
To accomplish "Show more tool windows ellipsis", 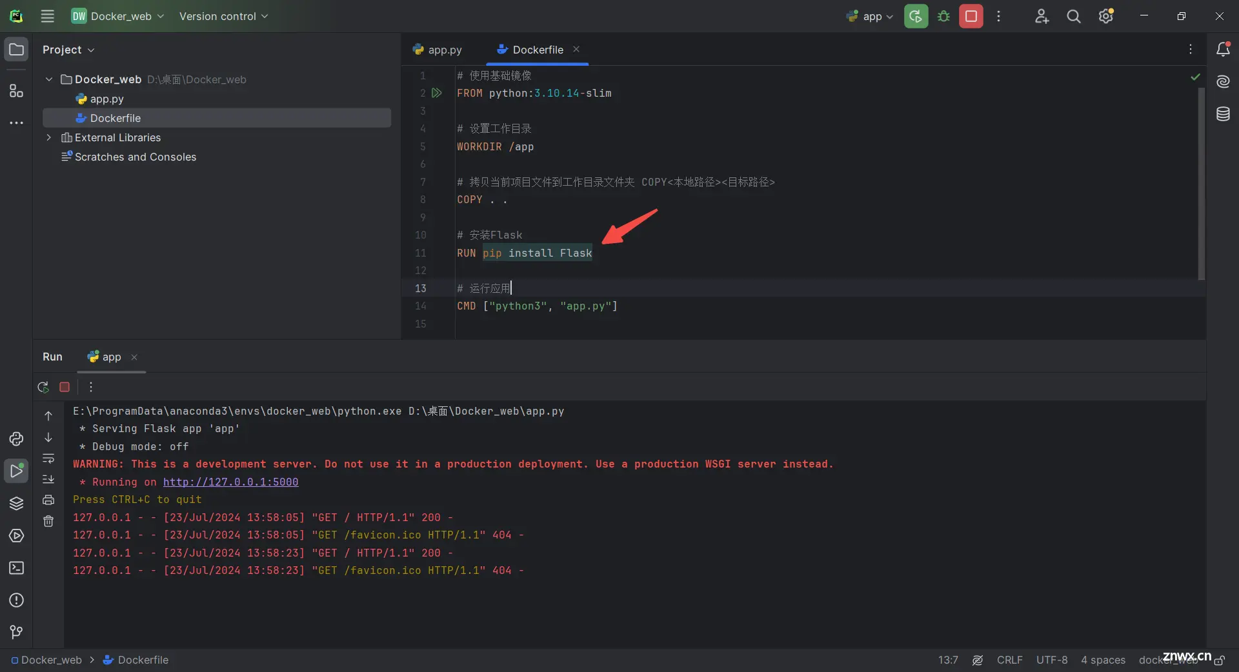I will [16, 123].
